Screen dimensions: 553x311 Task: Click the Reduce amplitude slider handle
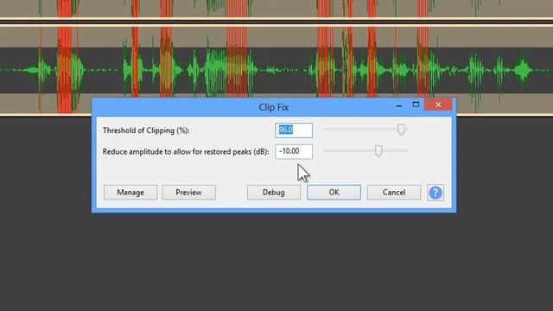point(378,151)
